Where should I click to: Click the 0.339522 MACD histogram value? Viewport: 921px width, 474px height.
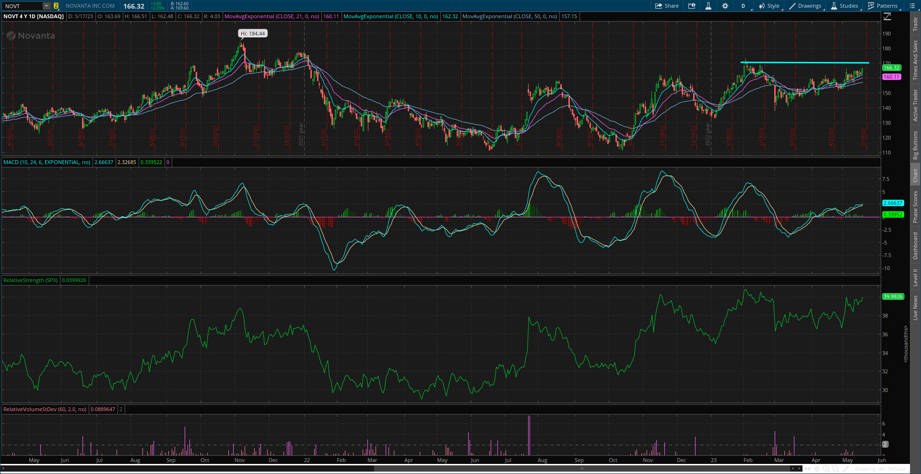[x=151, y=162]
